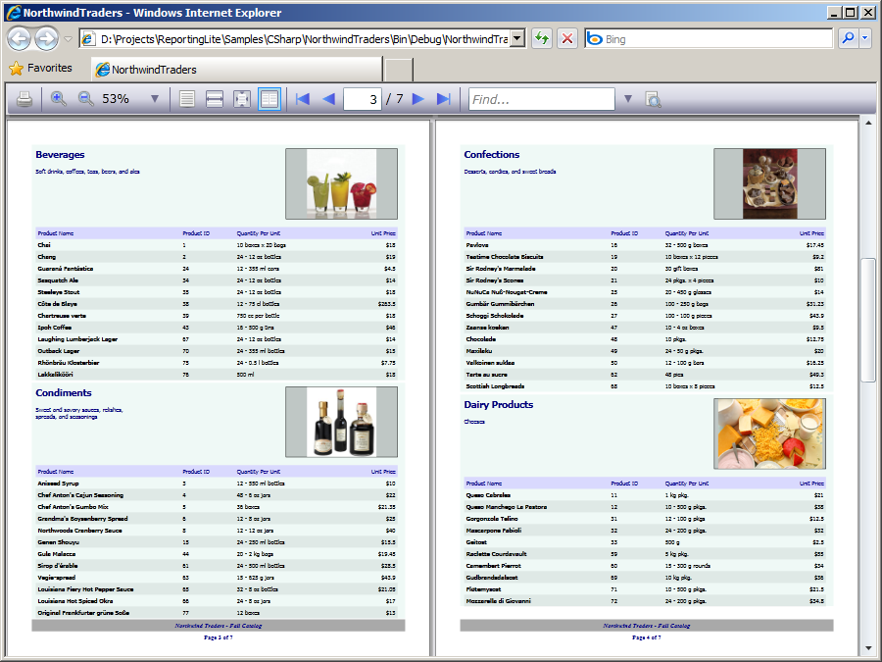The height and width of the screenshot is (662, 882).
Task: Jump to the last report page
Action: pyautogui.click(x=444, y=99)
